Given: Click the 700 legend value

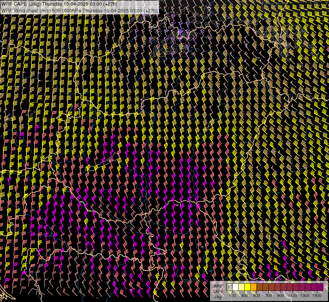Looking at the screenshot, I should click(269, 296).
